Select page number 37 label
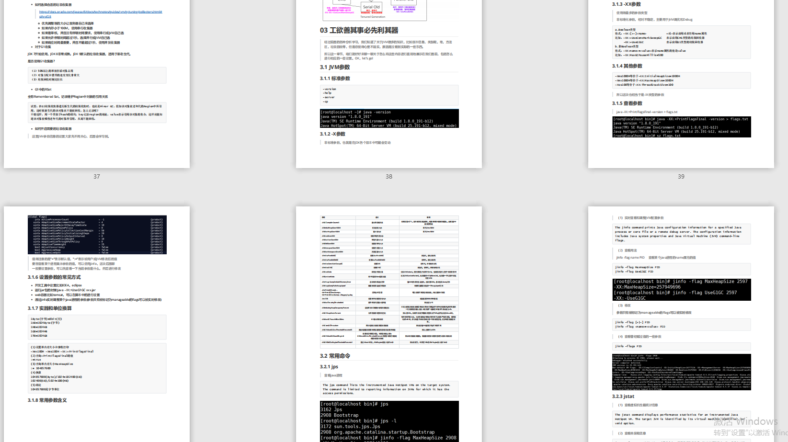788x442 pixels. (97, 177)
